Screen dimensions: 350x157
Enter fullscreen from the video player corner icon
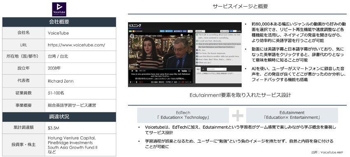[x=189, y=71]
